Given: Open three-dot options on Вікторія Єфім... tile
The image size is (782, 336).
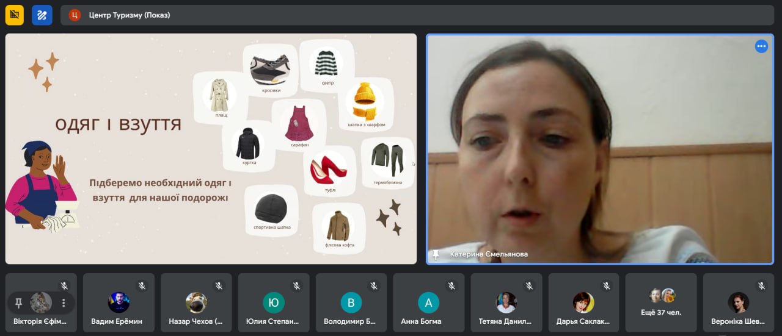Looking at the screenshot, I should pos(64,302).
